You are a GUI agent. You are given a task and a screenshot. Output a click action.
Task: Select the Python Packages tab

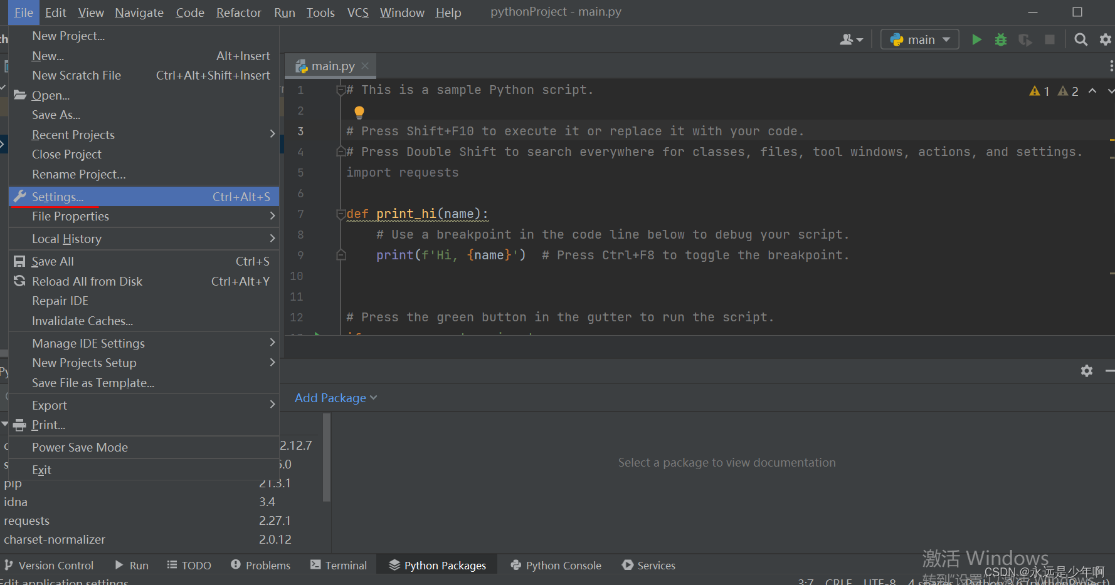(x=438, y=565)
